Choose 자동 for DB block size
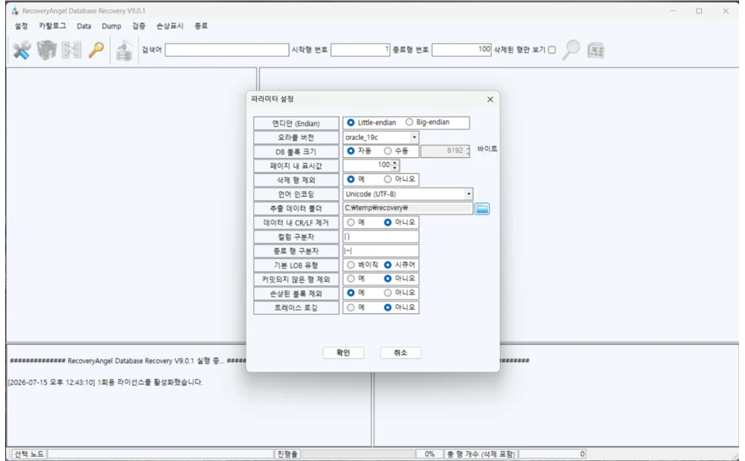Image resolution: width=745 pixels, height=461 pixels. [351, 151]
